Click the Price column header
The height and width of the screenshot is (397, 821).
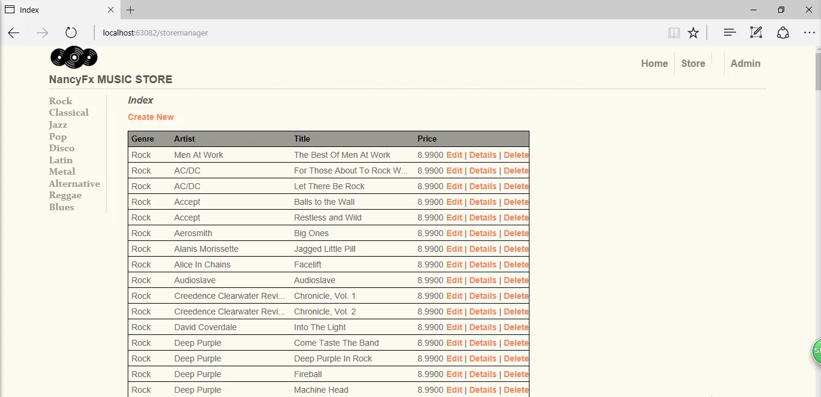coord(427,139)
